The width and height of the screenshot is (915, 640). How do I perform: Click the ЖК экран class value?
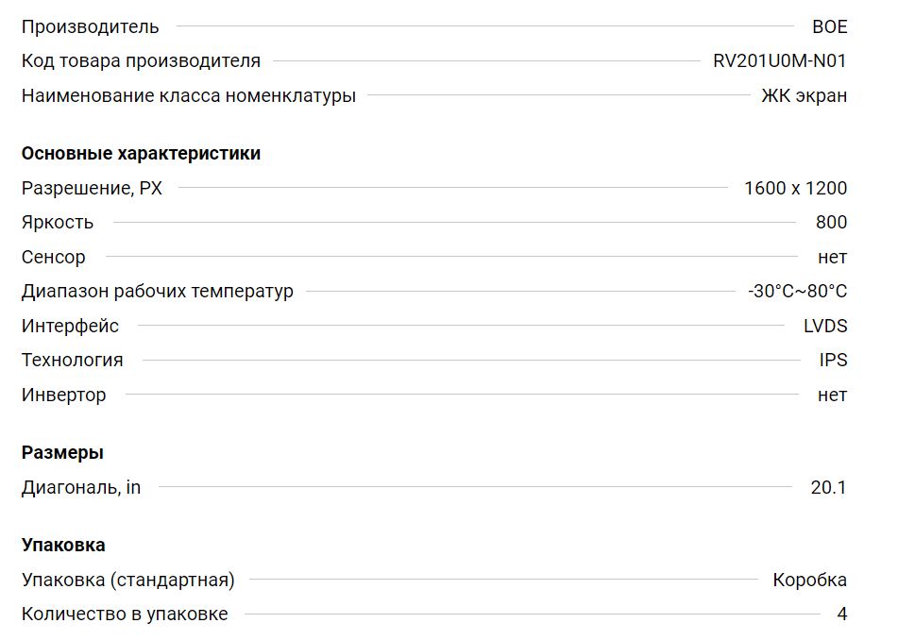tap(805, 95)
